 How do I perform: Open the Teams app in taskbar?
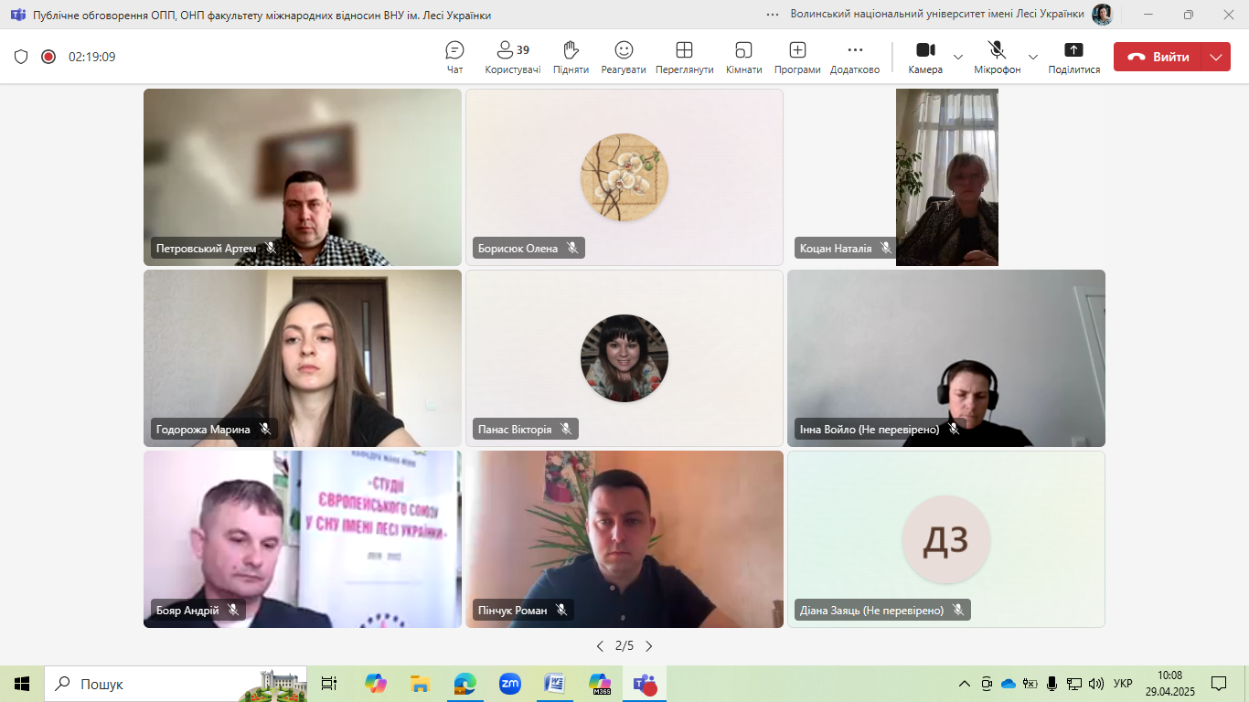[x=643, y=683]
